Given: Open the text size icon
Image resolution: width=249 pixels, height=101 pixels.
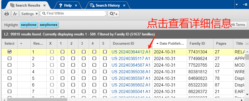Looking at the screenshot, I should (15, 14).
